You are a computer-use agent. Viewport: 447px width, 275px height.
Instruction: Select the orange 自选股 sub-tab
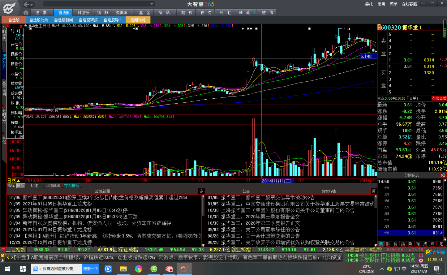click(x=14, y=20)
